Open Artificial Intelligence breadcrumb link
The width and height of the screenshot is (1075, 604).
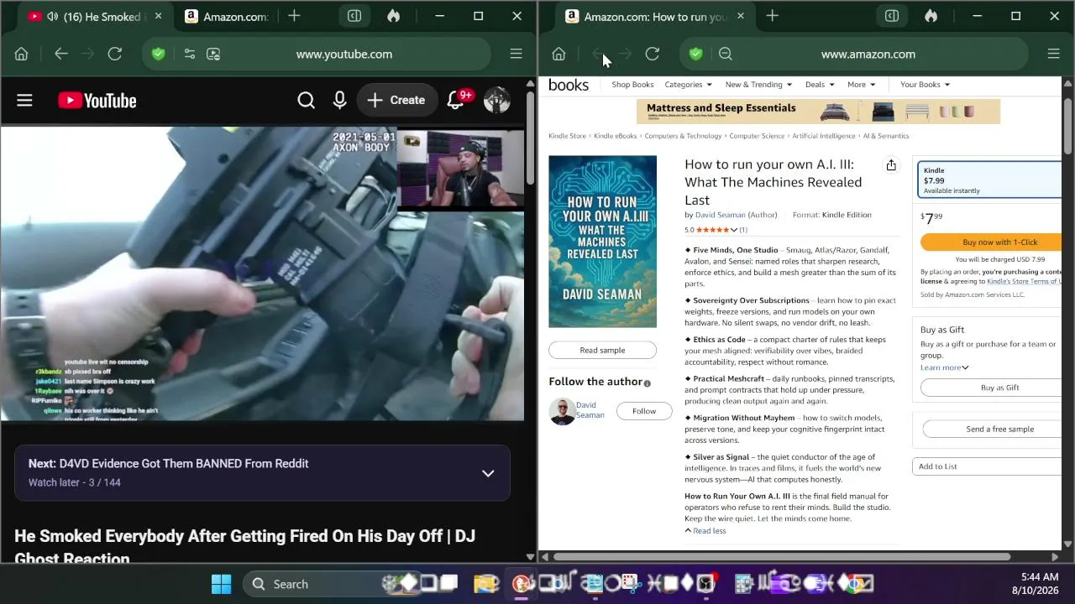tap(823, 136)
